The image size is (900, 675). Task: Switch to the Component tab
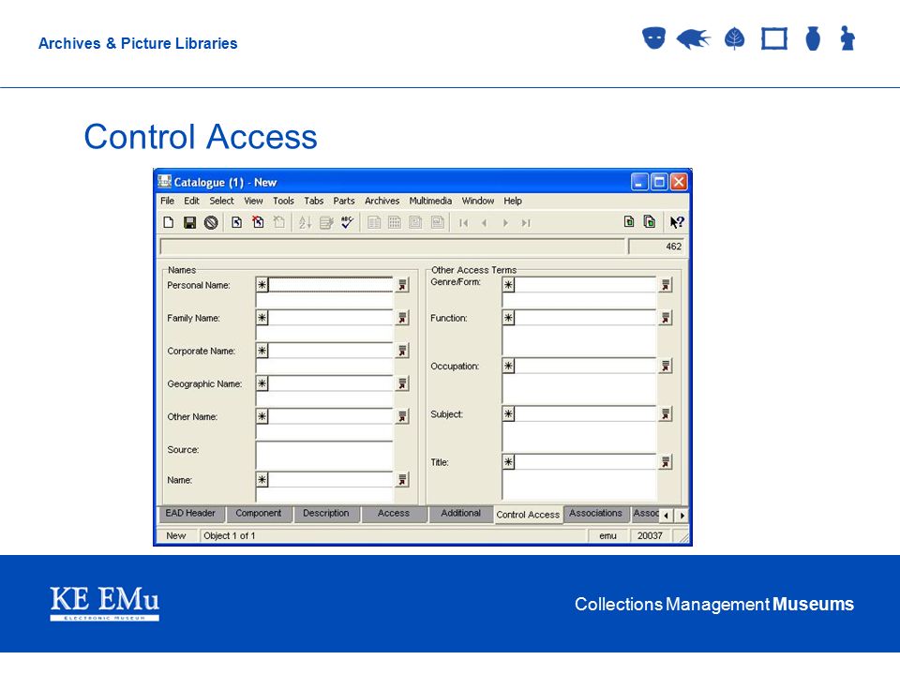tap(259, 513)
